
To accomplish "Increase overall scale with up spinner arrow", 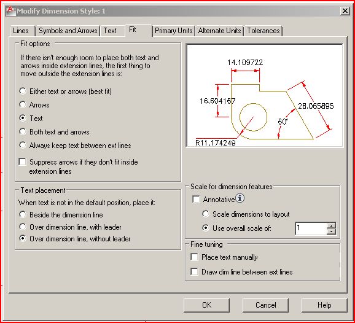I will pos(331,225).
